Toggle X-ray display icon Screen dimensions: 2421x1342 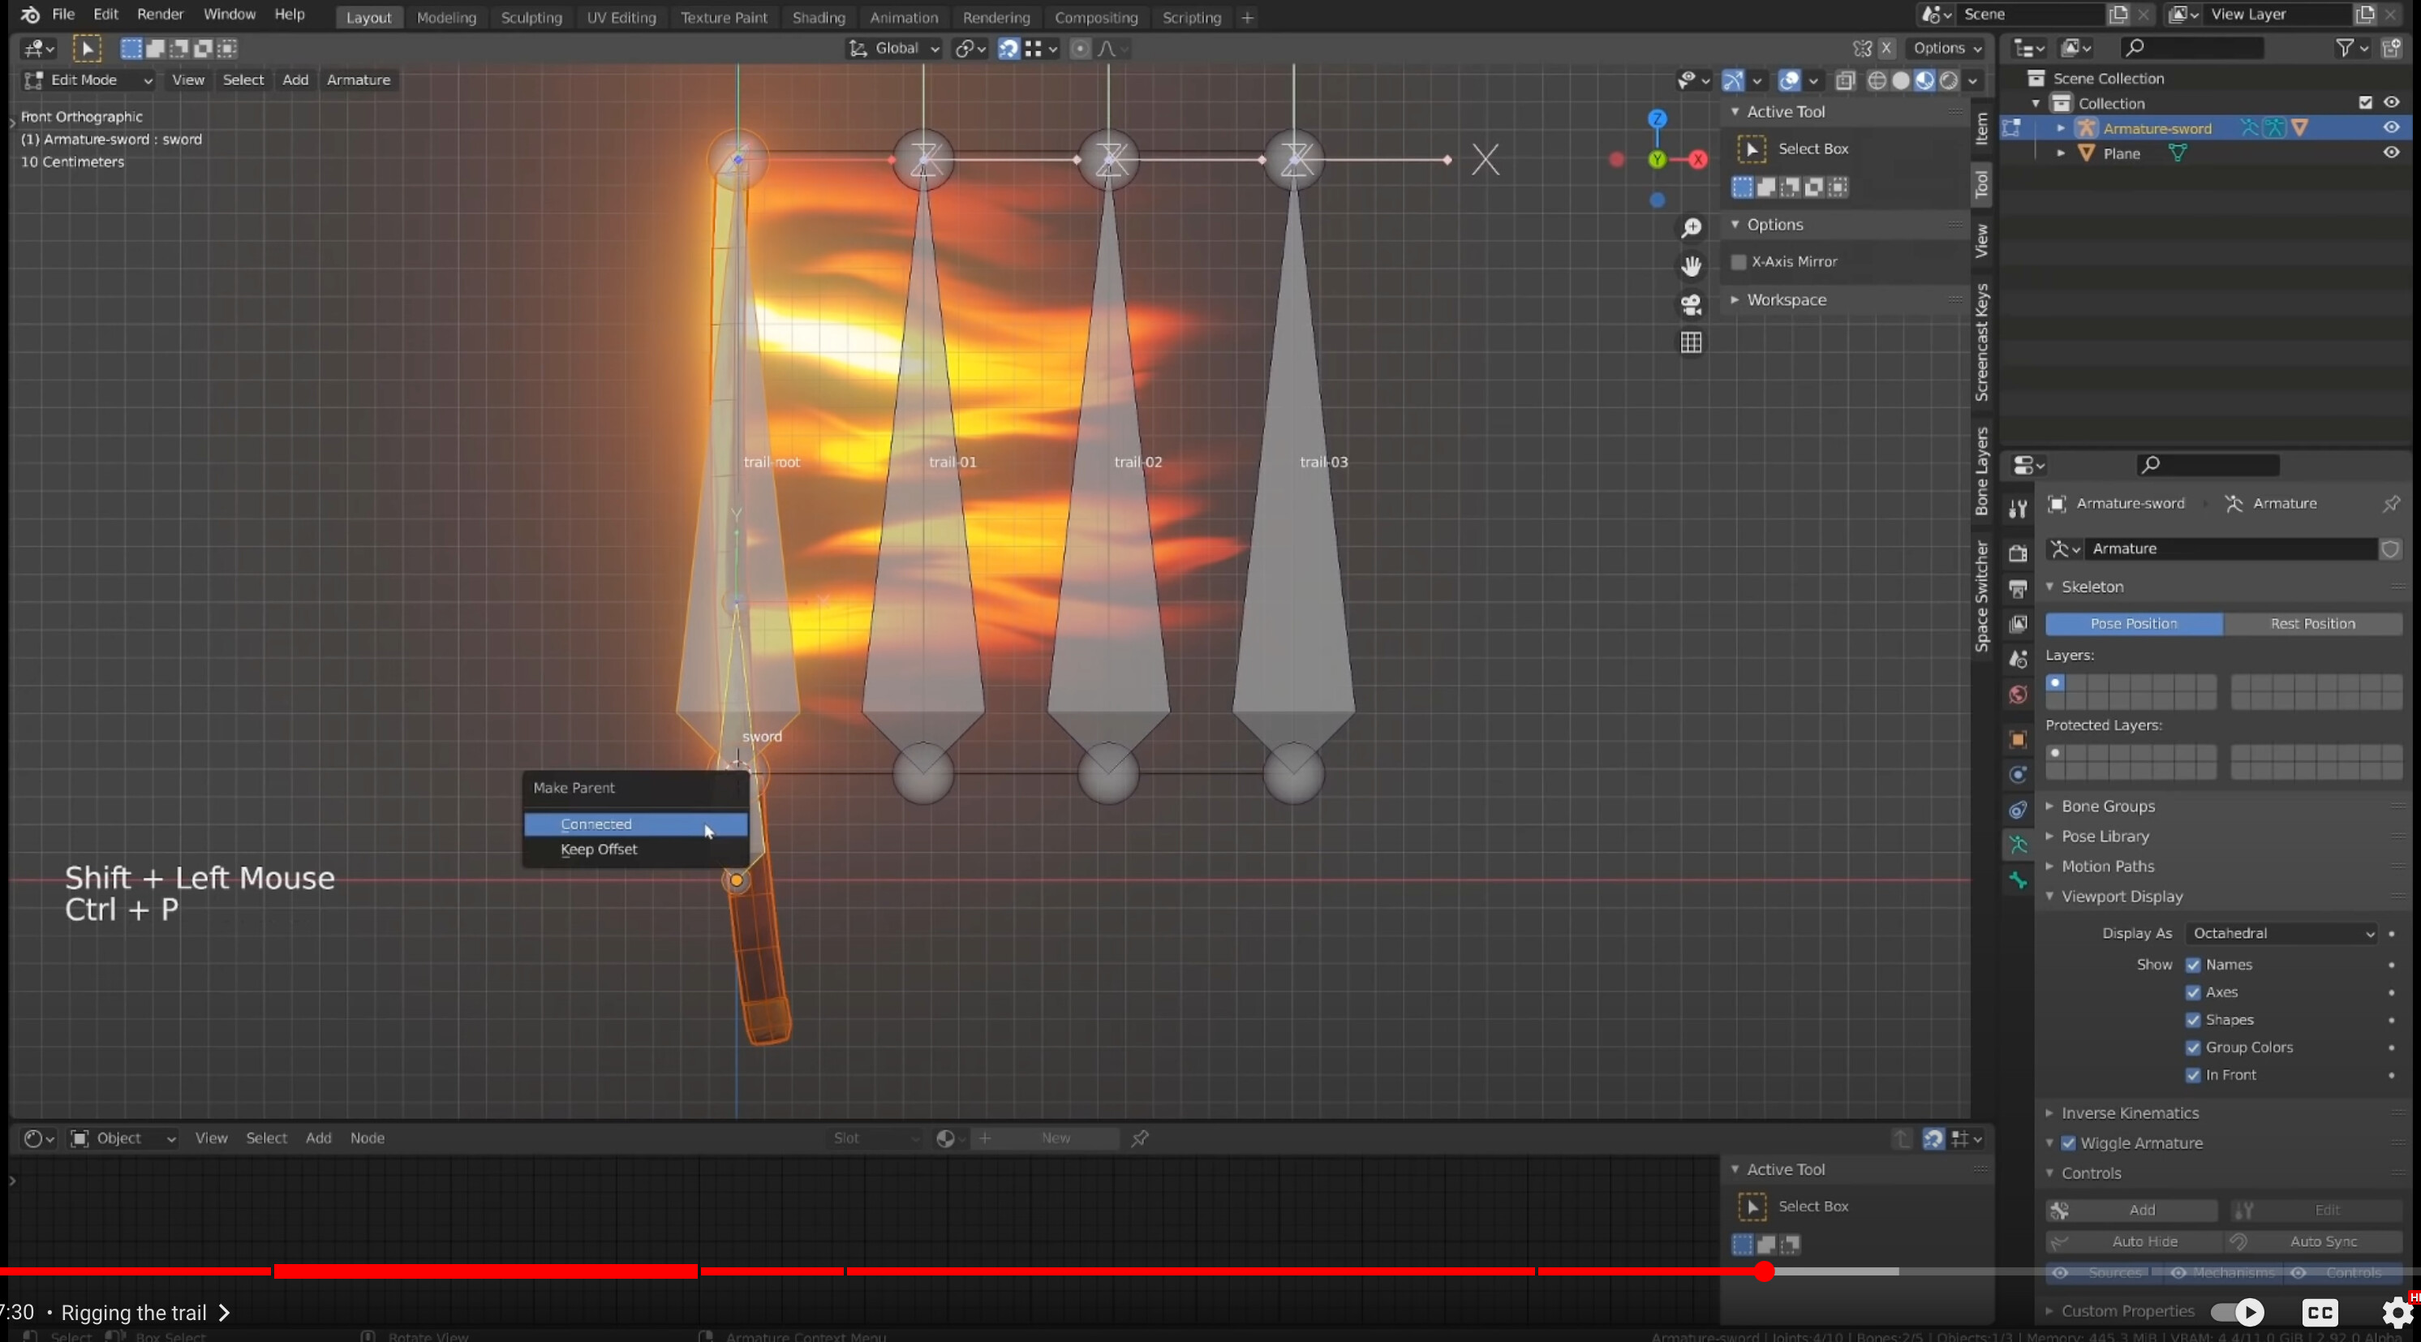pos(1845,81)
